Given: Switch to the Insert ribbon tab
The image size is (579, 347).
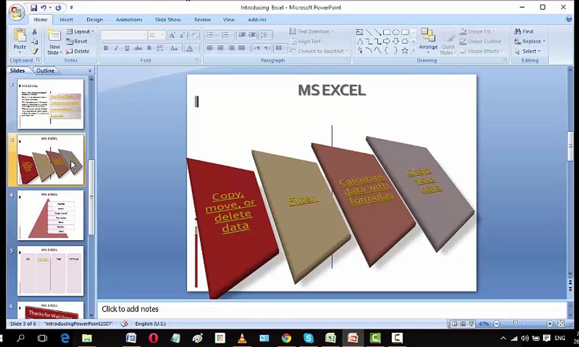Looking at the screenshot, I should pos(67,20).
